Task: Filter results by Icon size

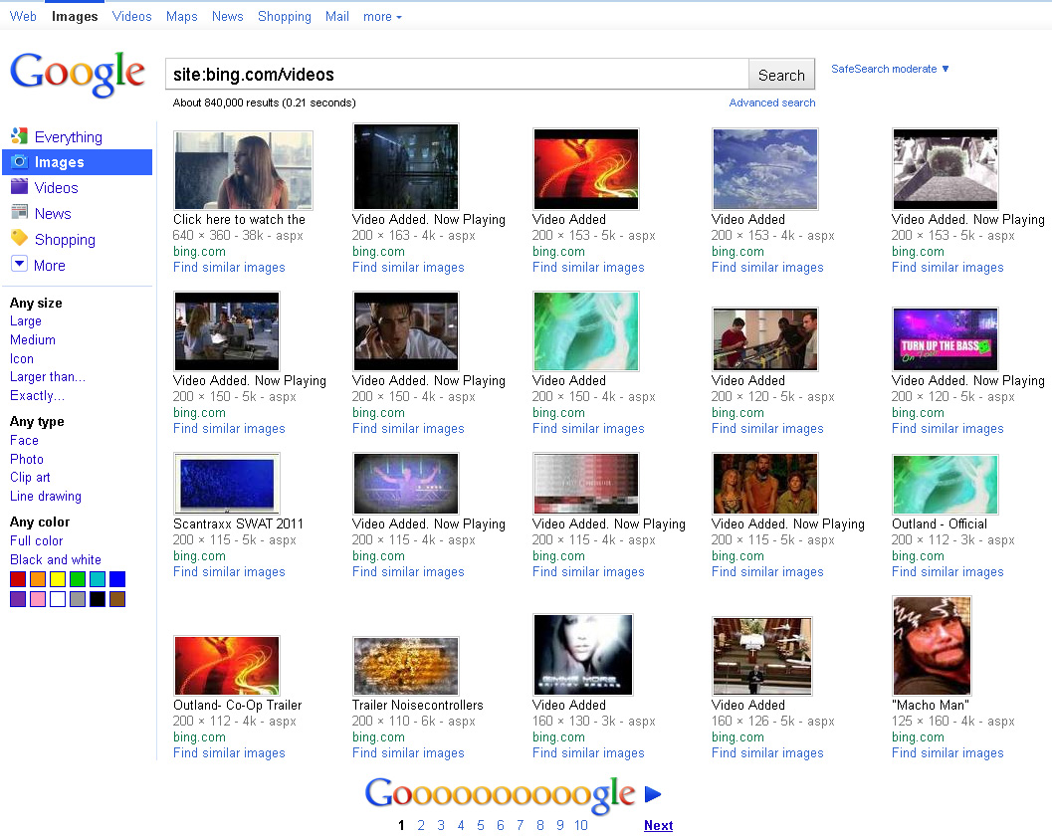Action: coord(22,359)
